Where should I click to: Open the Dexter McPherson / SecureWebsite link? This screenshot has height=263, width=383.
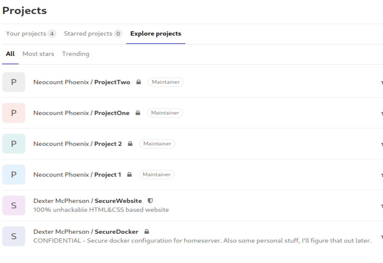(x=88, y=201)
